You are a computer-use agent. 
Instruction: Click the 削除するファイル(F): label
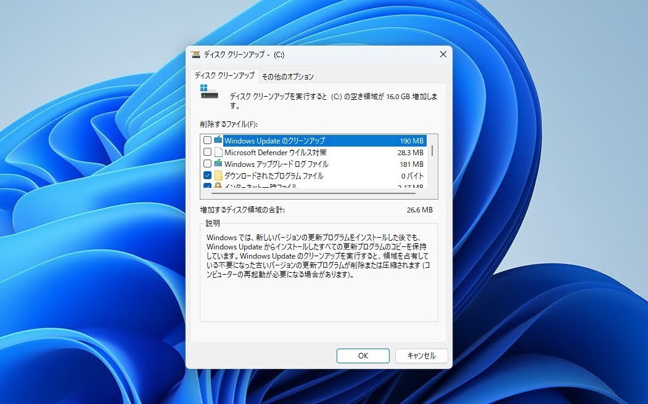tap(229, 124)
